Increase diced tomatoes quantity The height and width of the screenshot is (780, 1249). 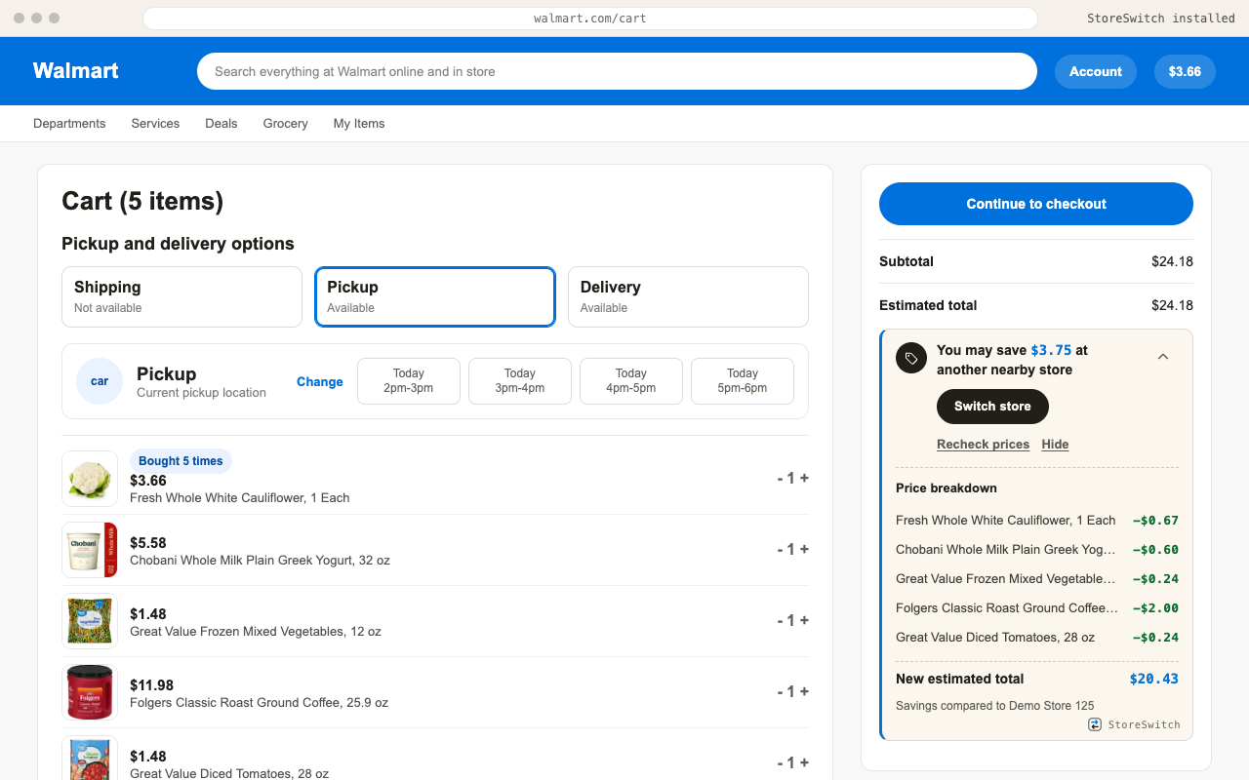click(804, 762)
